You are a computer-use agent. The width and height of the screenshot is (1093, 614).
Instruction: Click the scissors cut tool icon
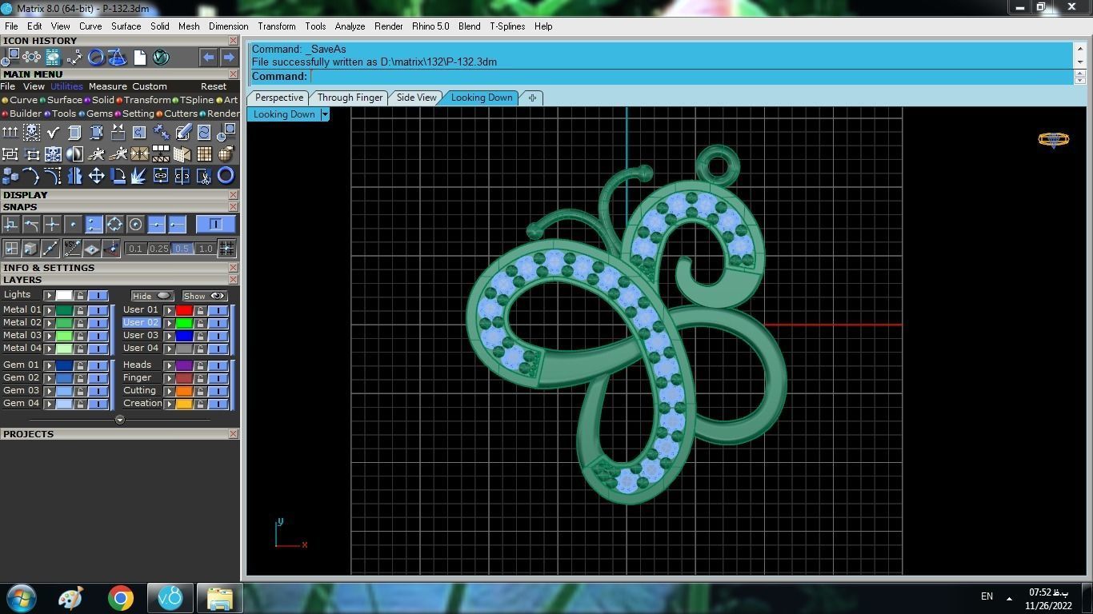(204, 176)
